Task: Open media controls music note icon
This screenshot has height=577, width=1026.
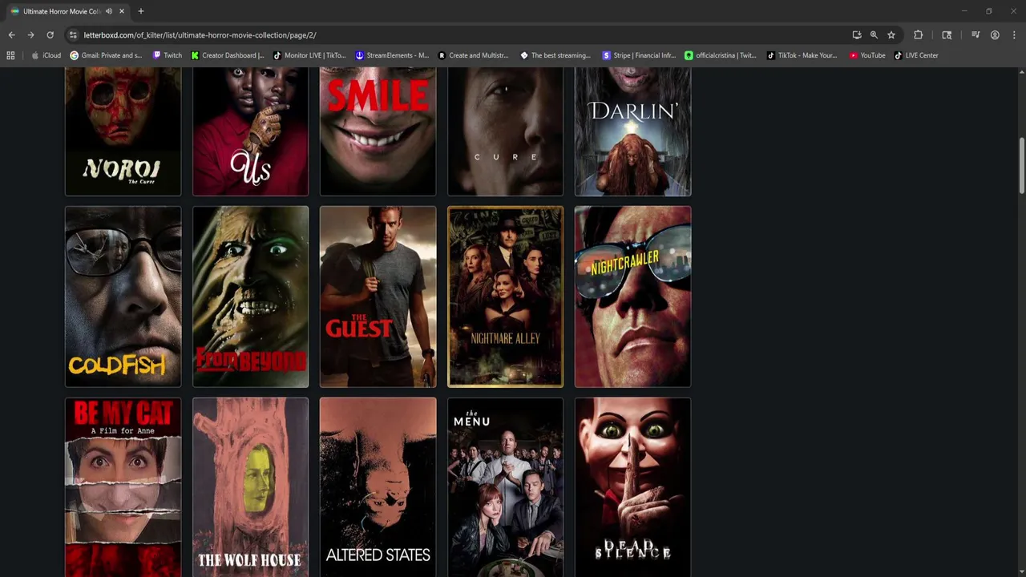Action: pyautogui.click(x=976, y=35)
